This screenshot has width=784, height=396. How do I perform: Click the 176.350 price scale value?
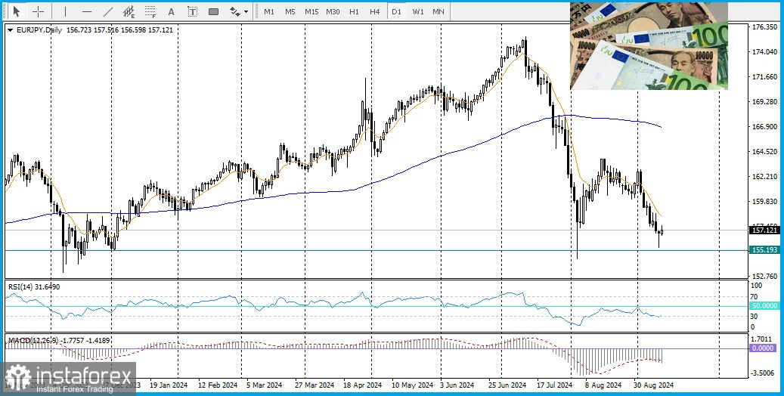pyautogui.click(x=765, y=27)
